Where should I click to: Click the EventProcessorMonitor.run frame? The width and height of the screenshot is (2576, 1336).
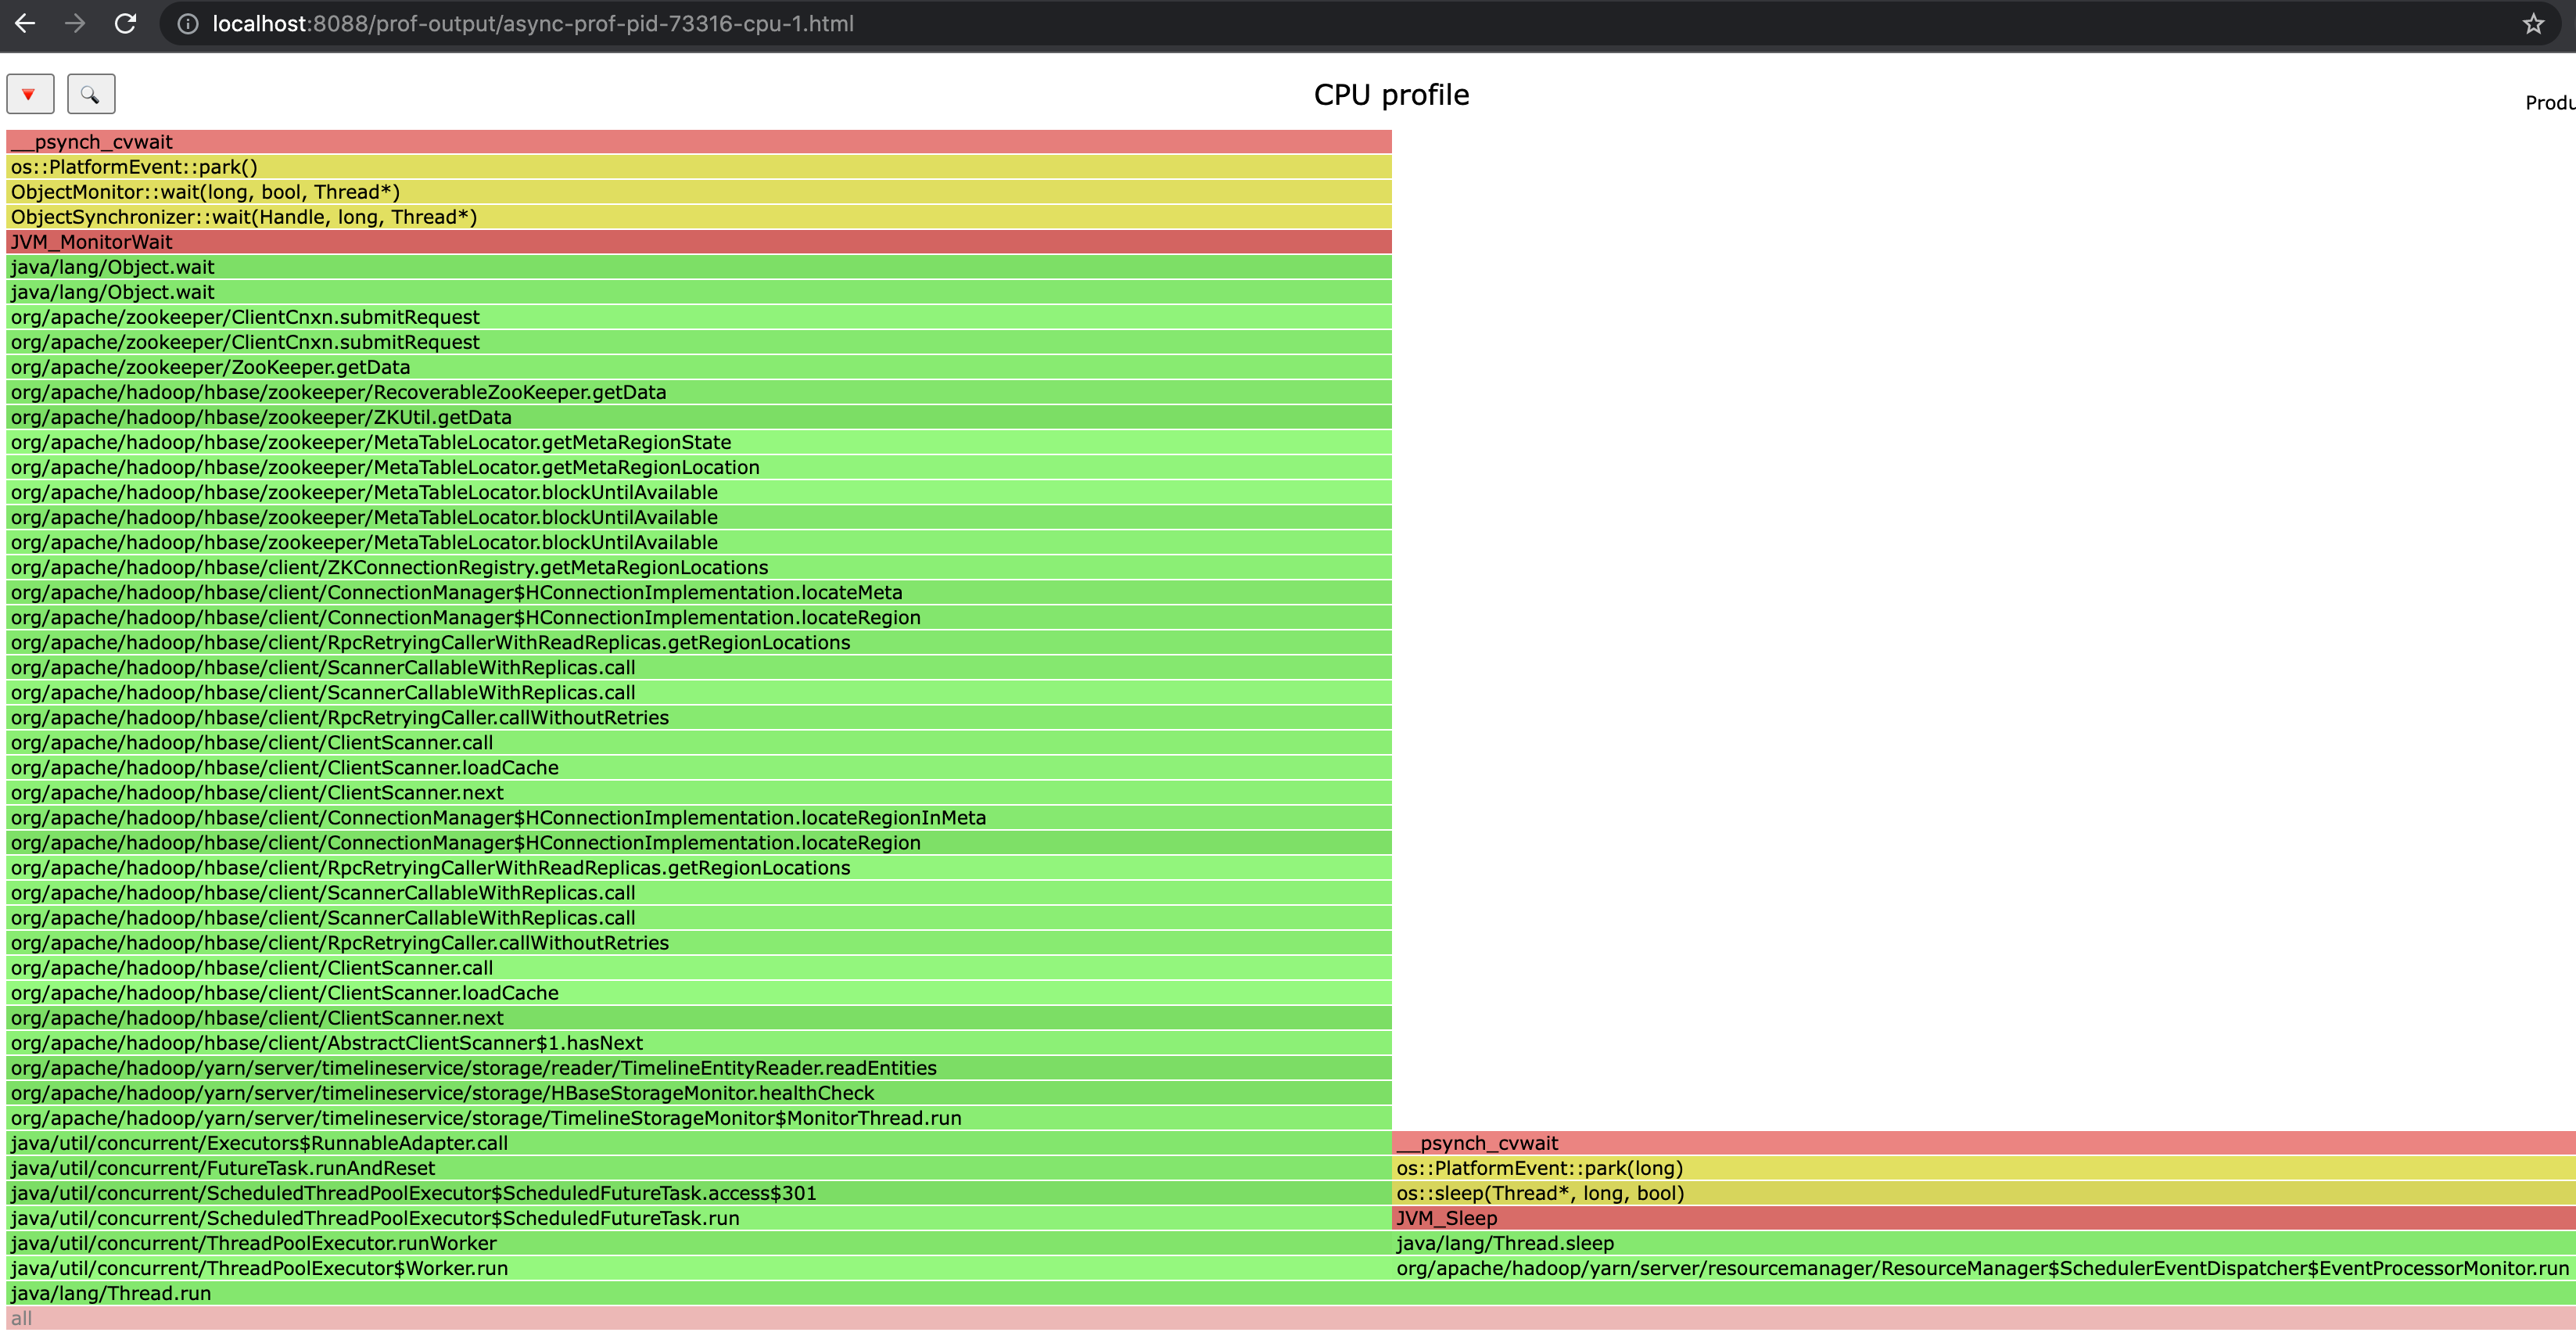1982,1268
